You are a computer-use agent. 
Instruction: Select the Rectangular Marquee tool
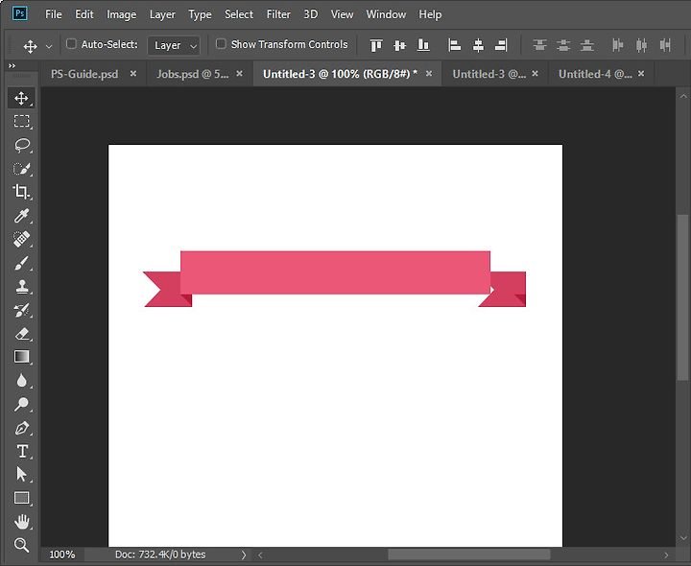[x=21, y=121]
